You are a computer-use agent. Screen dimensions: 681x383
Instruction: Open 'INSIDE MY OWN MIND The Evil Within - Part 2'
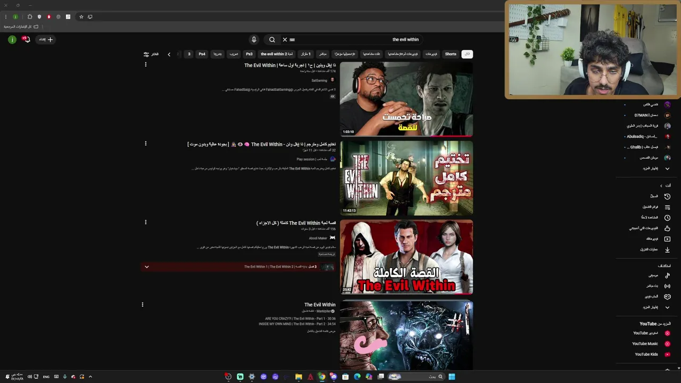point(297,324)
